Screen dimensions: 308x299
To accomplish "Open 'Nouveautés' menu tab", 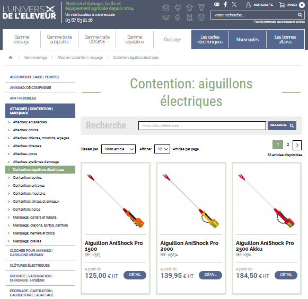I will 248,39.
